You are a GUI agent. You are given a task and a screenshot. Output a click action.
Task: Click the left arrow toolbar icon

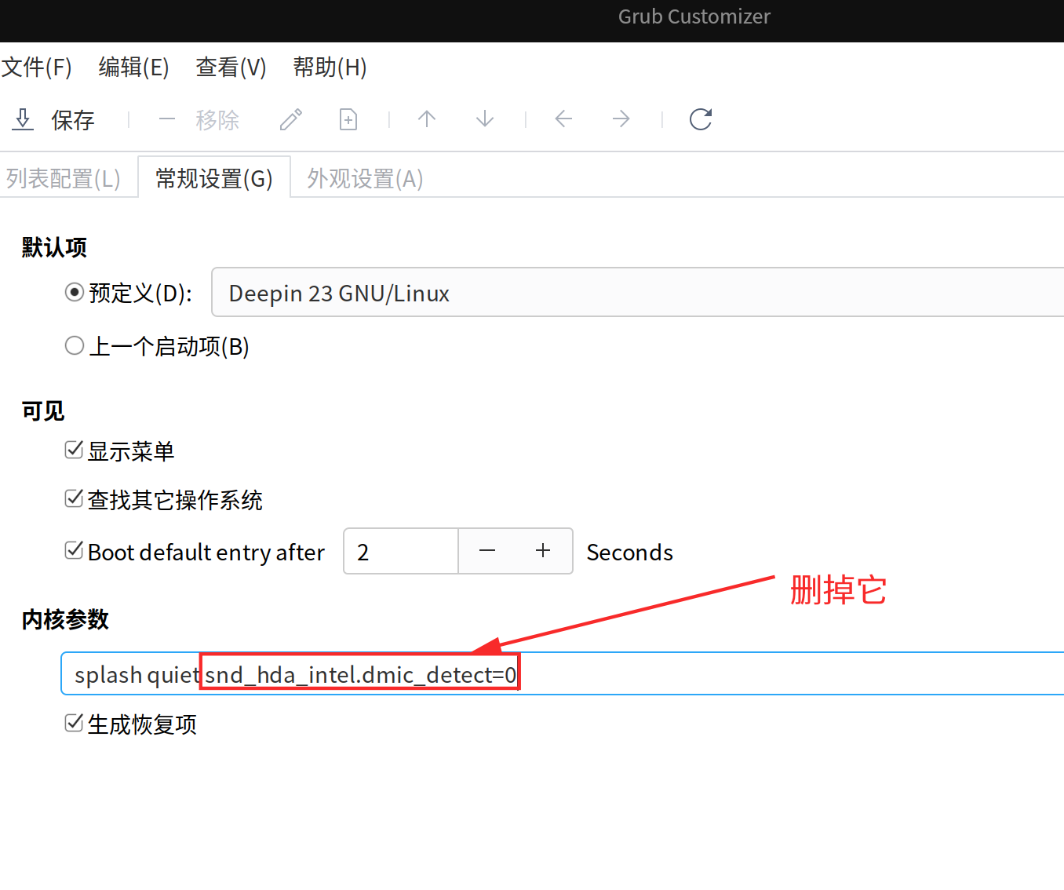563,119
